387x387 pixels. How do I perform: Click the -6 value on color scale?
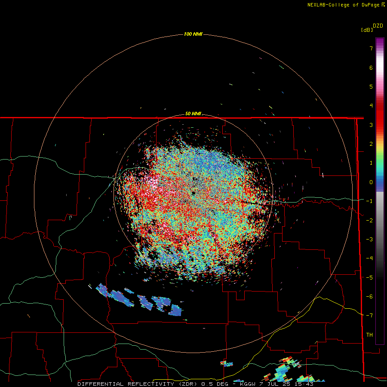(x=369, y=297)
